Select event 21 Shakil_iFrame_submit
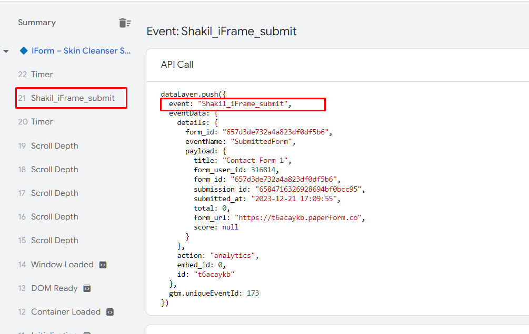 pyautogui.click(x=73, y=98)
